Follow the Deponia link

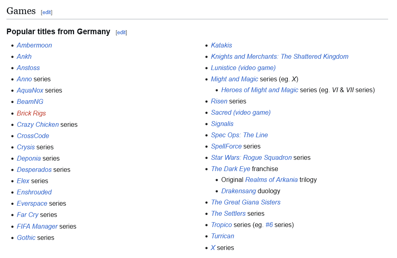click(x=29, y=158)
